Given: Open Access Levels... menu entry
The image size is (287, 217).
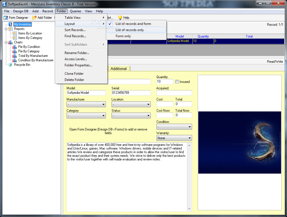Looking at the screenshot, I should click(x=81, y=59).
